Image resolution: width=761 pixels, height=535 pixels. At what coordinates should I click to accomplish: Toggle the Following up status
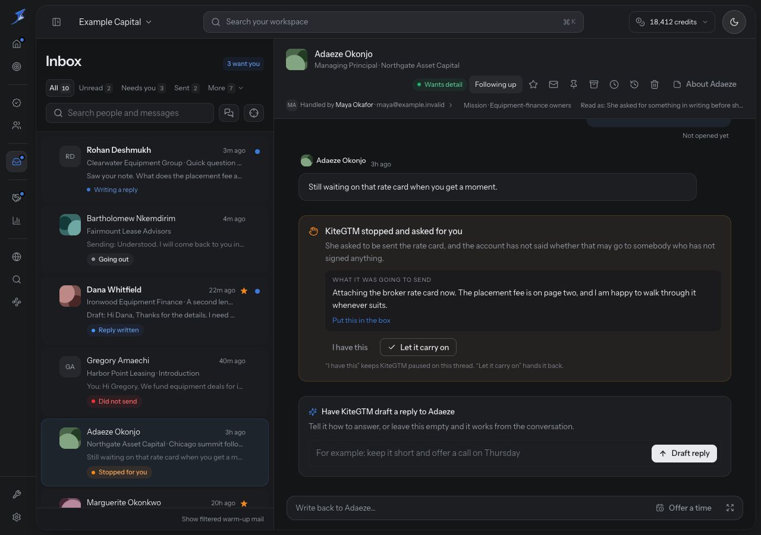coord(495,84)
